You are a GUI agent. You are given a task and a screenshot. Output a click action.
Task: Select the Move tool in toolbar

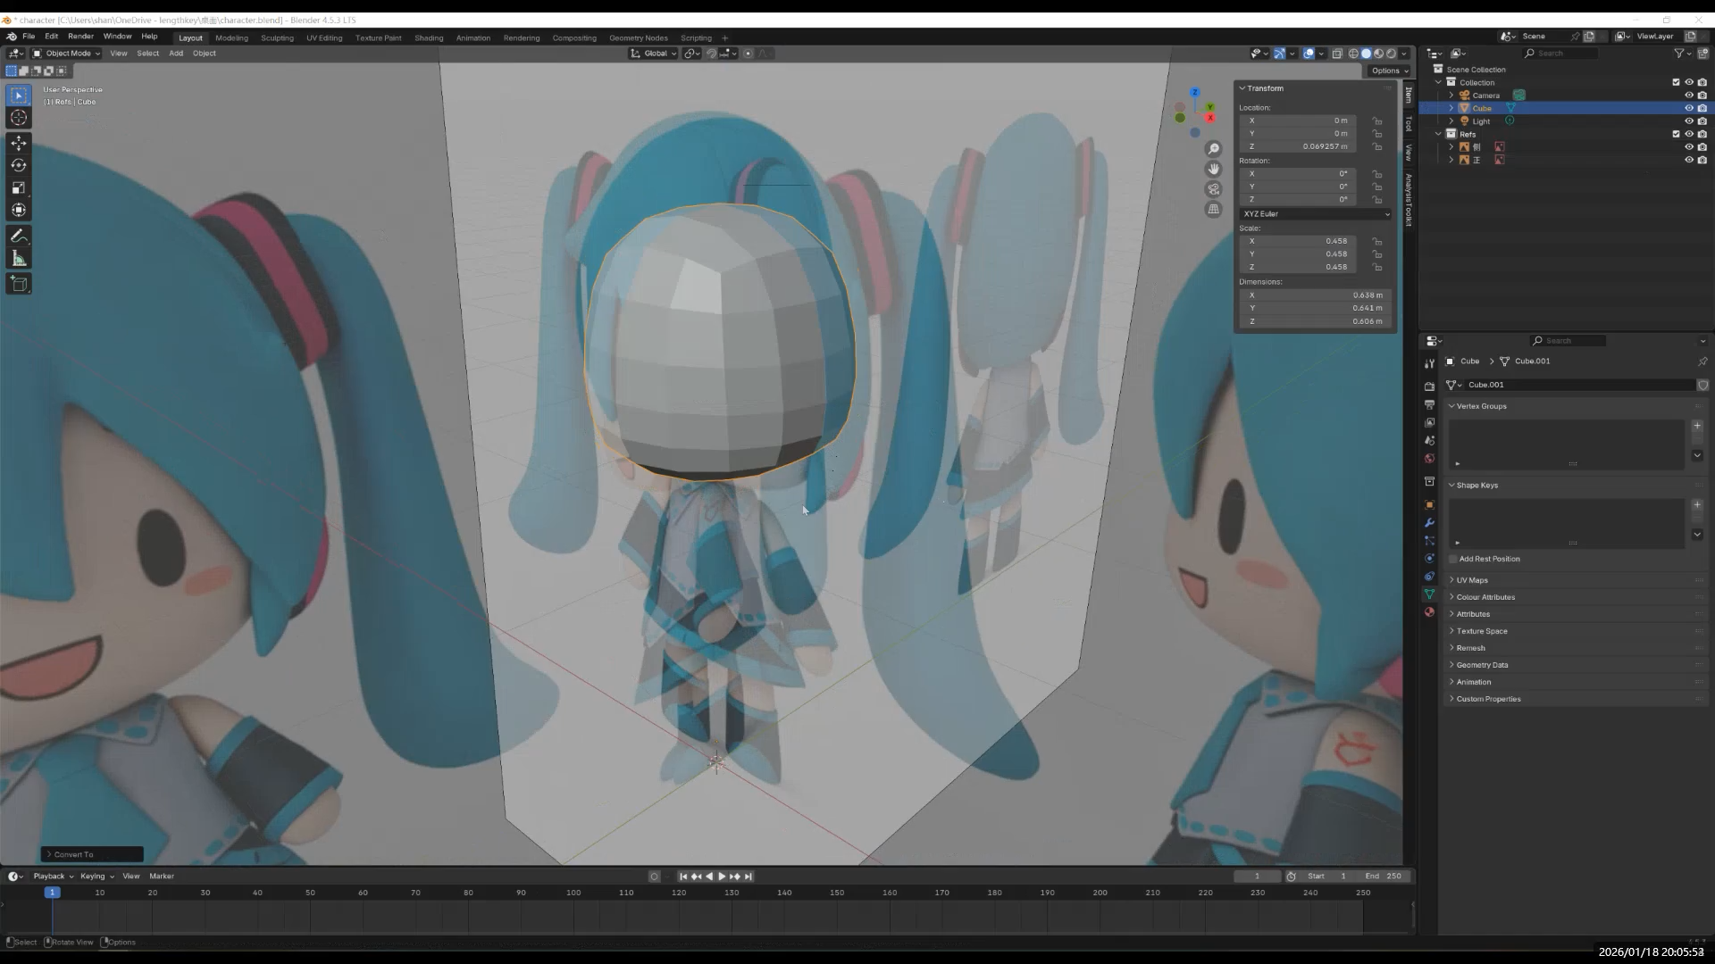[19, 143]
